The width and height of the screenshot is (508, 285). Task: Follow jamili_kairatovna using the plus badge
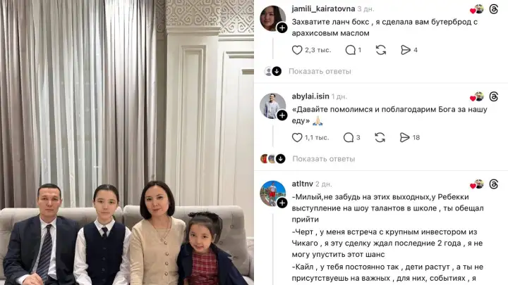[x=282, y=28]
